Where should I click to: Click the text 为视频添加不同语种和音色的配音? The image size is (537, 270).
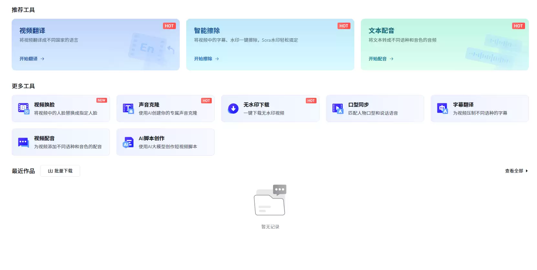pyautogui.click(x=68, y=147)
